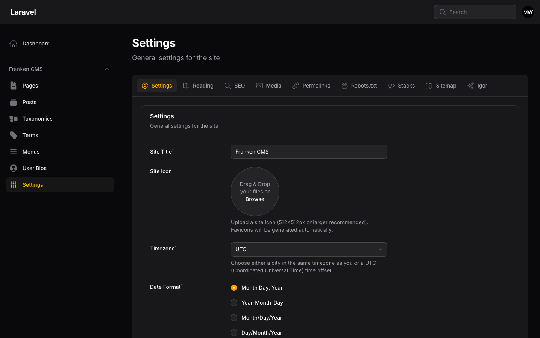The width and height of the screenshot is (540, 338).
Task: Select the Month Day, Year radio button
Action: pyautogui.click(x=234, y=288)
